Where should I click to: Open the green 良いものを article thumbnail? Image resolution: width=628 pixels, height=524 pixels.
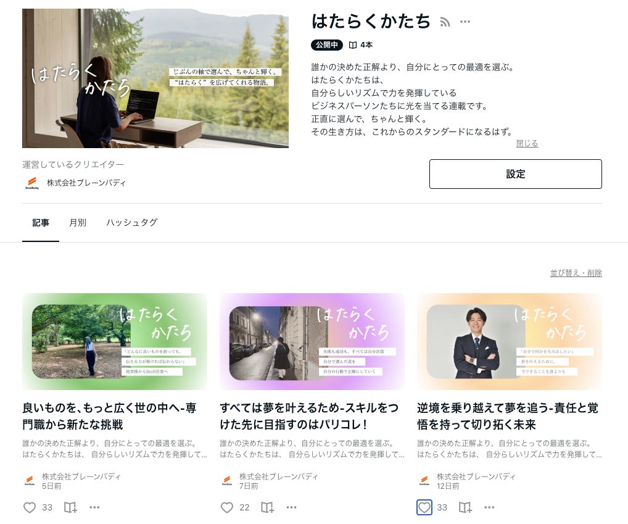(115, 342)
